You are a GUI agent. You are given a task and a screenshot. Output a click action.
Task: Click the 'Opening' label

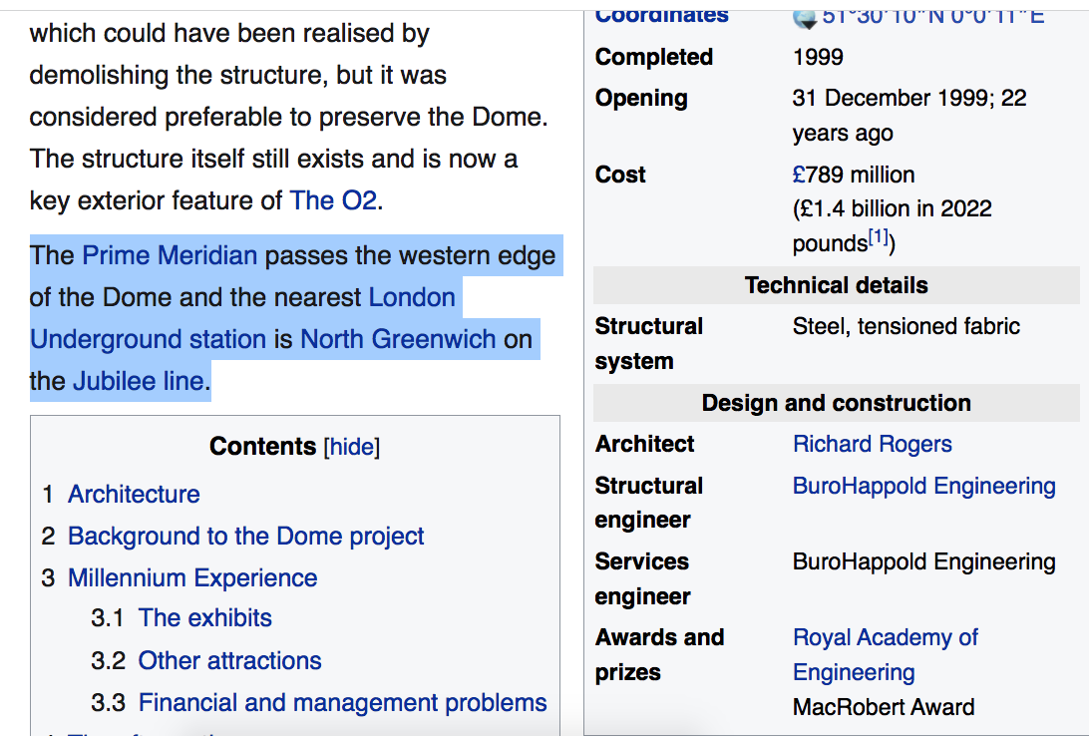[x=641, y=99]
